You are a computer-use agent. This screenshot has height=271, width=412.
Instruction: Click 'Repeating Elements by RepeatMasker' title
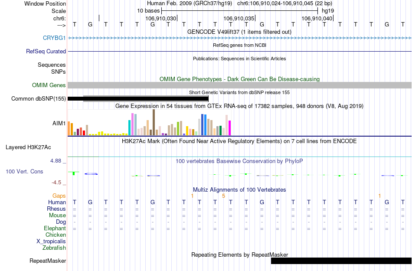[239, 255]
